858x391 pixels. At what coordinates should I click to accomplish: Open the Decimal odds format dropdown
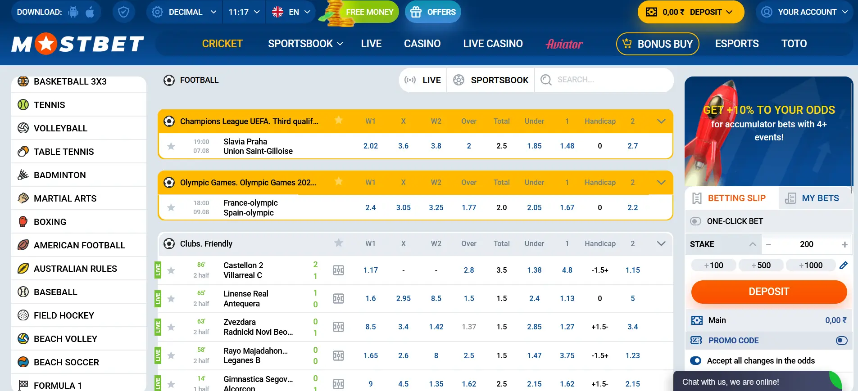coord(184,12)
